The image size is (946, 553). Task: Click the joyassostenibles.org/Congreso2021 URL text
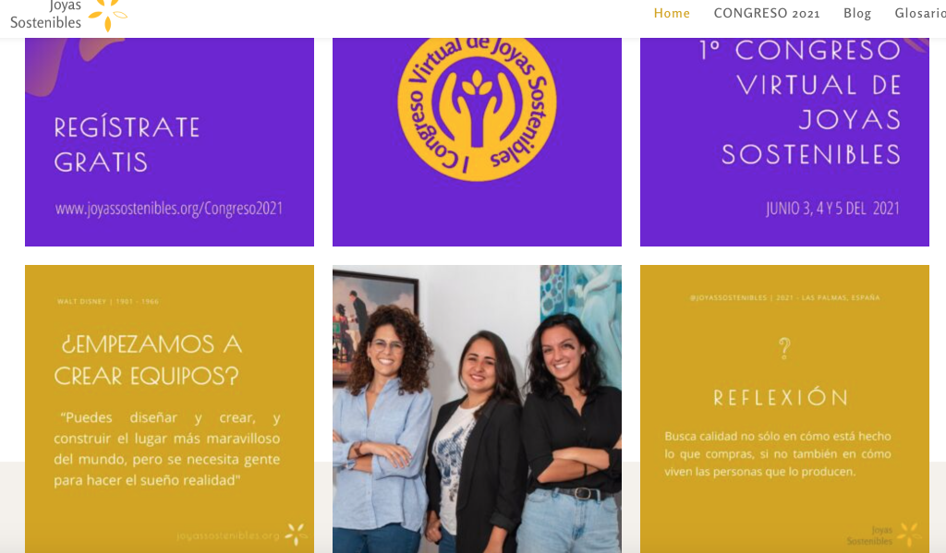(x=169, y=209)
